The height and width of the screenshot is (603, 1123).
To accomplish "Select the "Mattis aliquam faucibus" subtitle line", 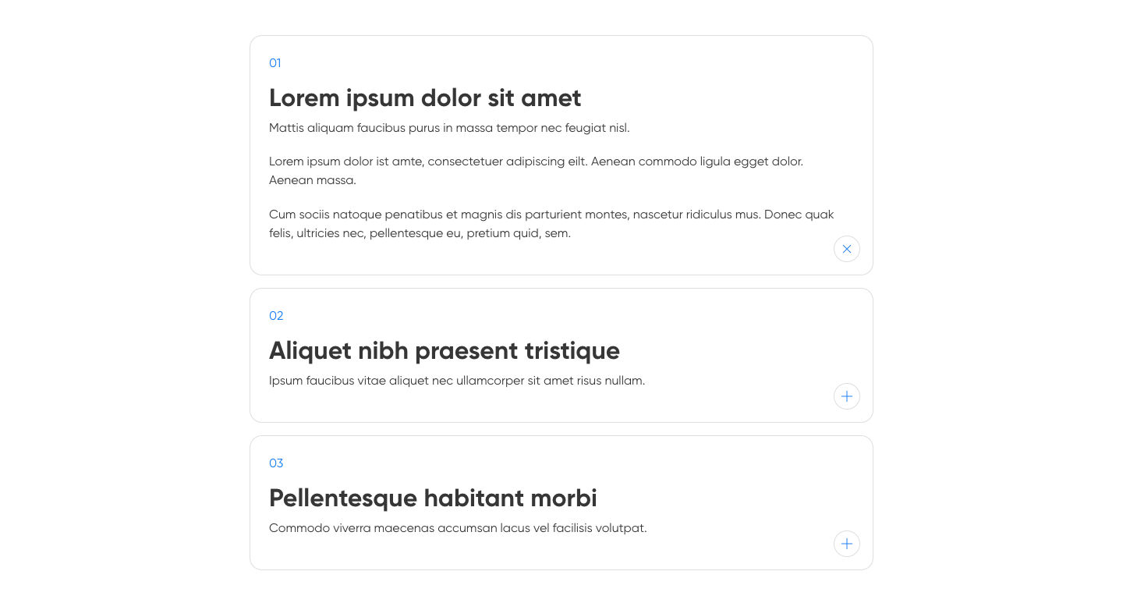I will click(x=449, y=128).
